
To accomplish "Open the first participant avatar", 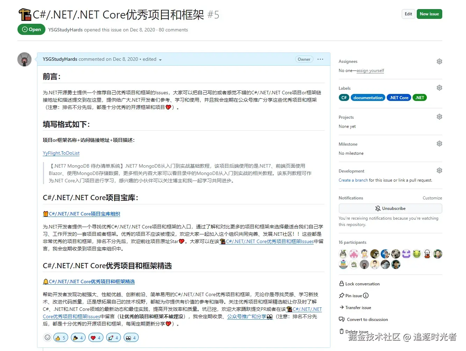I will 343,254.
